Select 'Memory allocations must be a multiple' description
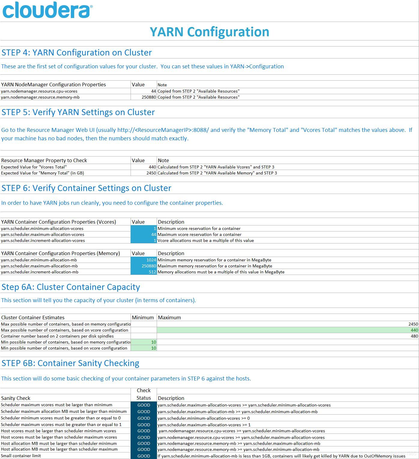419x459 pixels. click(221, 272)
